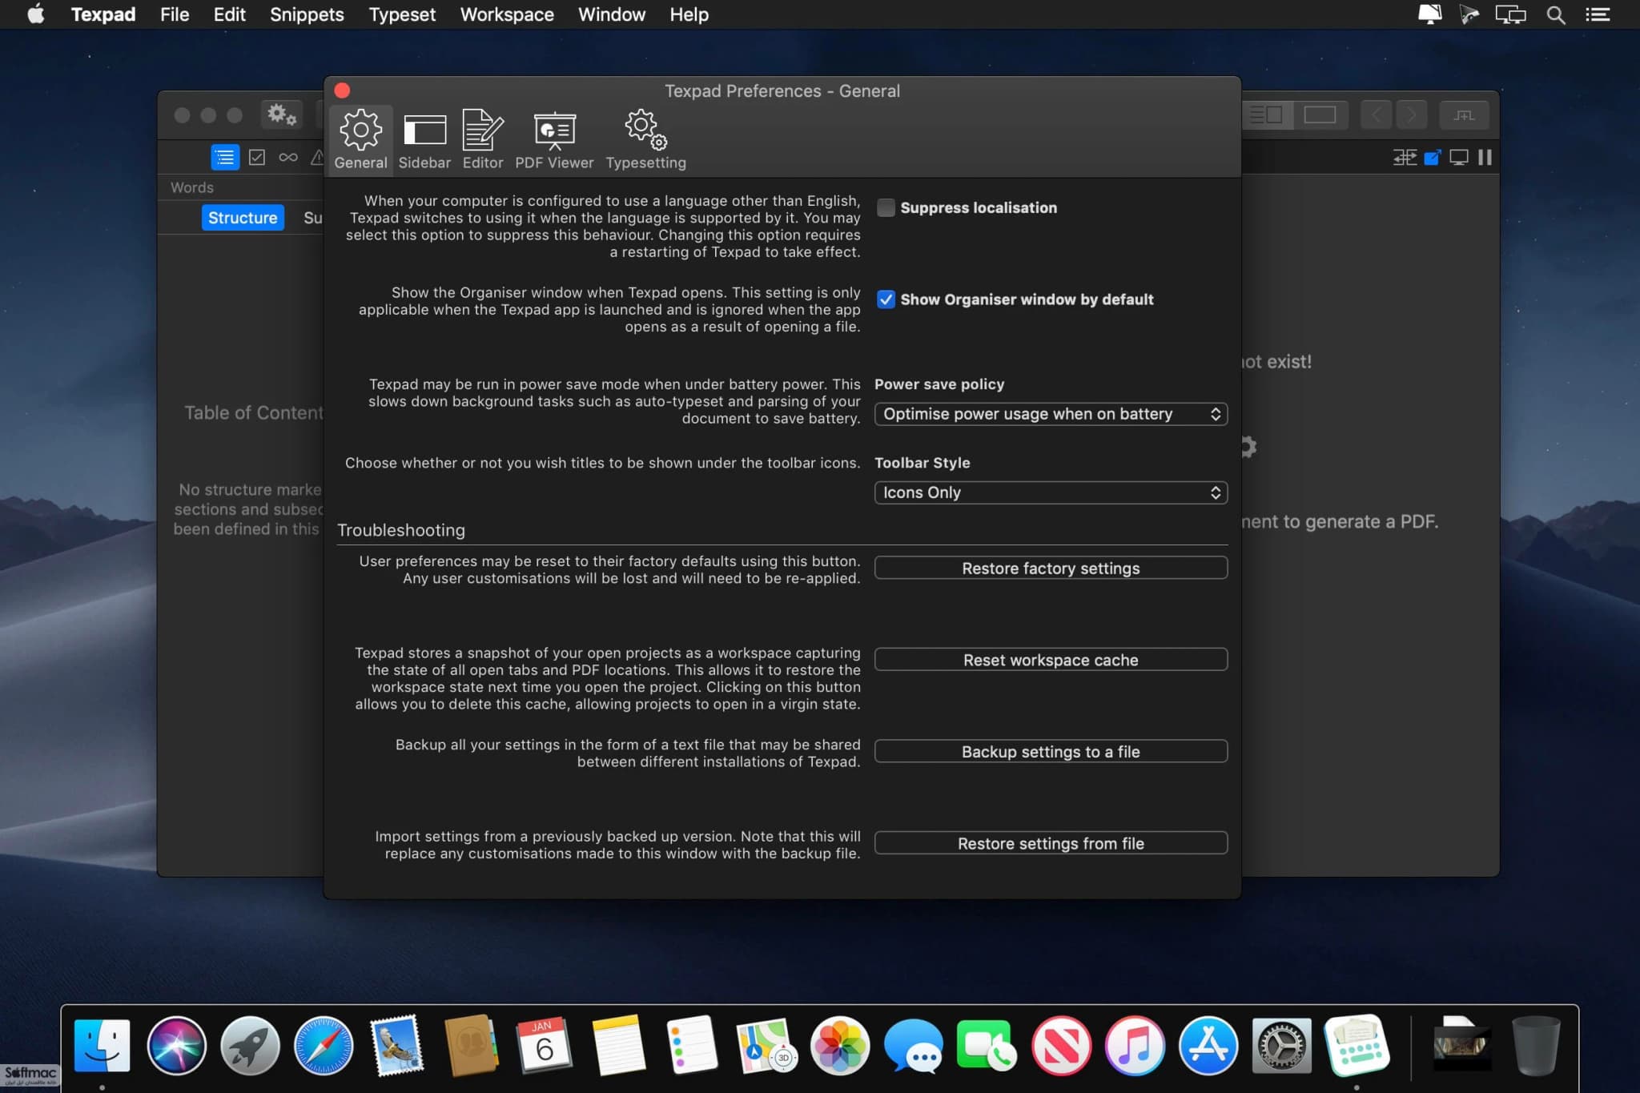The width and height of the screenshot is (1640, 1093).
Task: Click split layout icon in main window
Action: pos(1267,115)
